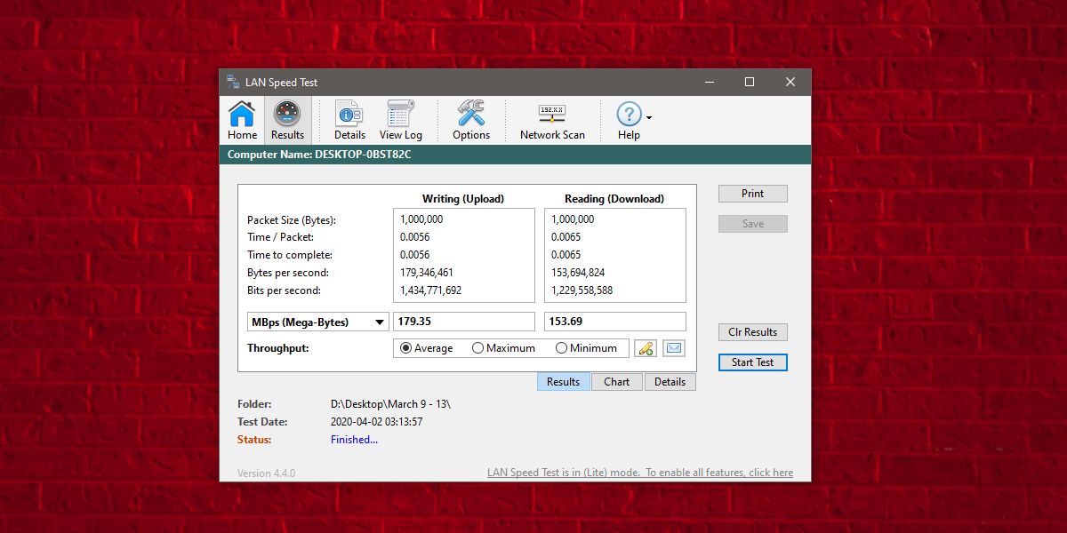
Task: Click the upload Bits per second value 1,434,771,692
Action: [x=430, y=290]
